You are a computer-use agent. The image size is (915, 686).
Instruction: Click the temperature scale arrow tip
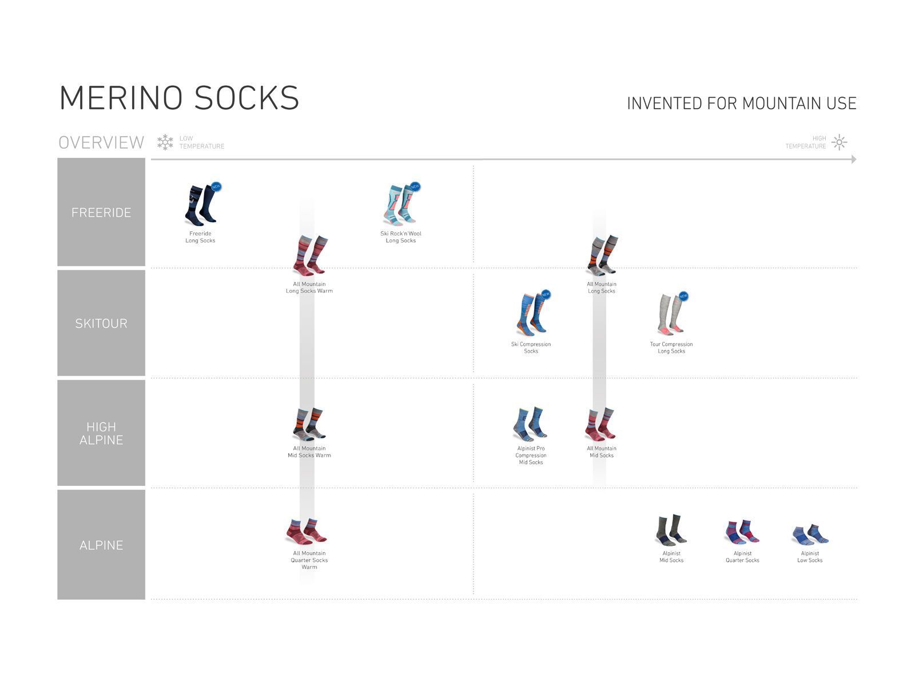click(854, 159)
